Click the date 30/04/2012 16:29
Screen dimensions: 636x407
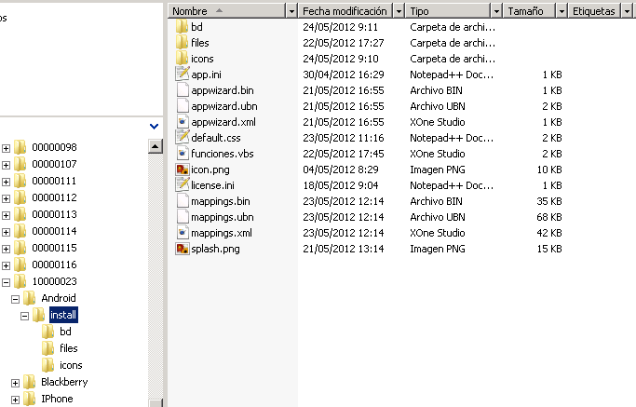(x=344, y=75)
